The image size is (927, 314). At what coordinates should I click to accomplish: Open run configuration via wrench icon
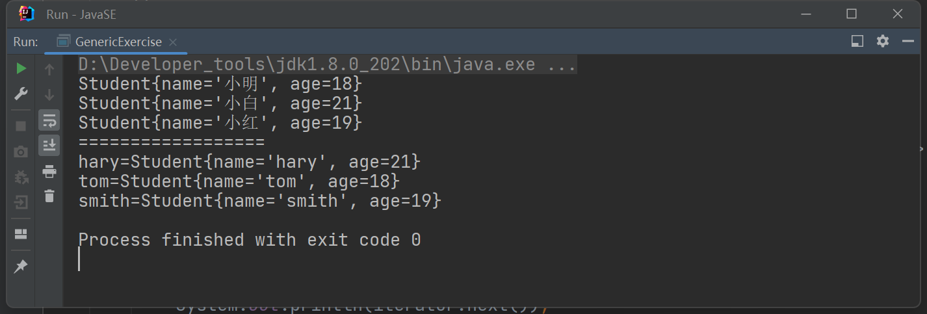point(21,94)
